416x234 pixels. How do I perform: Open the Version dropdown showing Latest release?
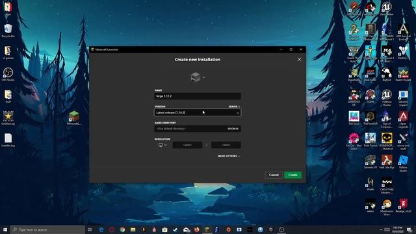click(x=198, y=112)
